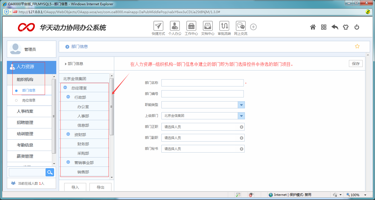The height and width of the screenshot is (200, 375).
Task: Collapse the 资财部 tree node
Action: point(68,134)
